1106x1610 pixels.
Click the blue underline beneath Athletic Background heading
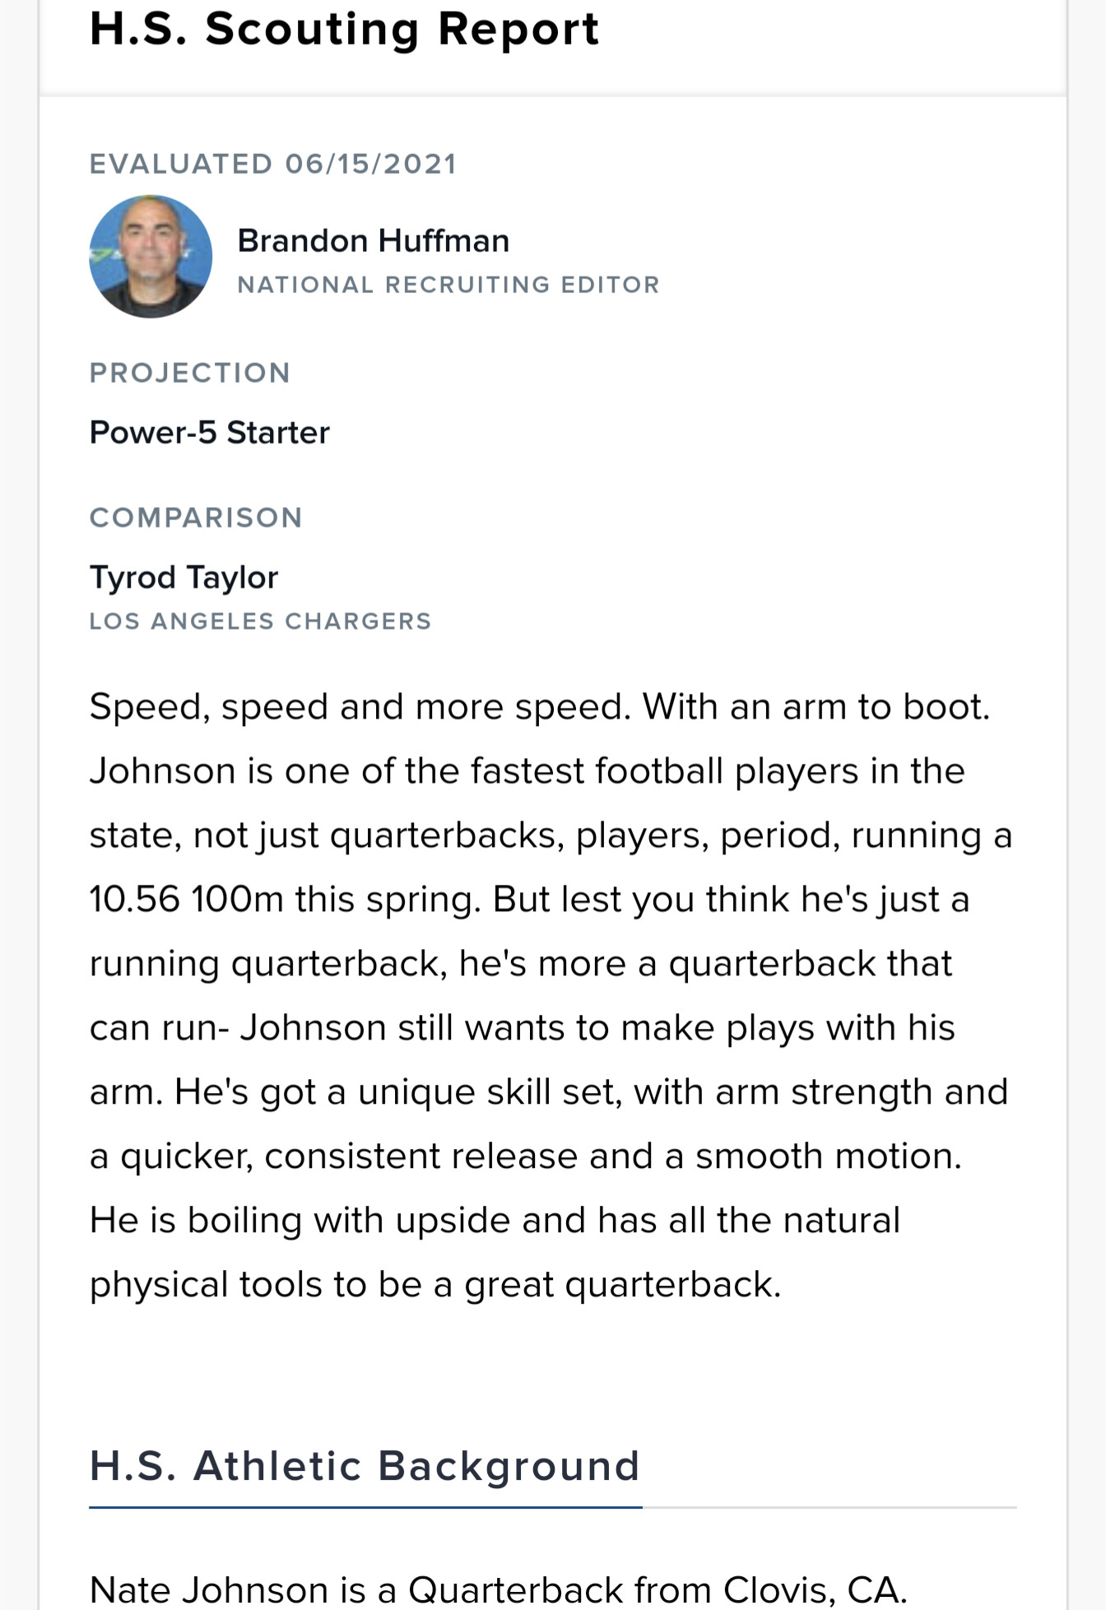365,1508
